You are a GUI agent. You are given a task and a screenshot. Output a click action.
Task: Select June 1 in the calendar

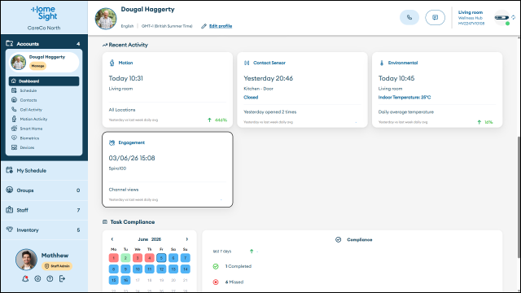[114, 258]
